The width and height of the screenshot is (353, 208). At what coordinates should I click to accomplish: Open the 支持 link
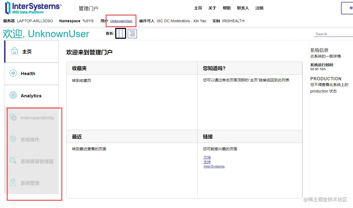[207, 162]
